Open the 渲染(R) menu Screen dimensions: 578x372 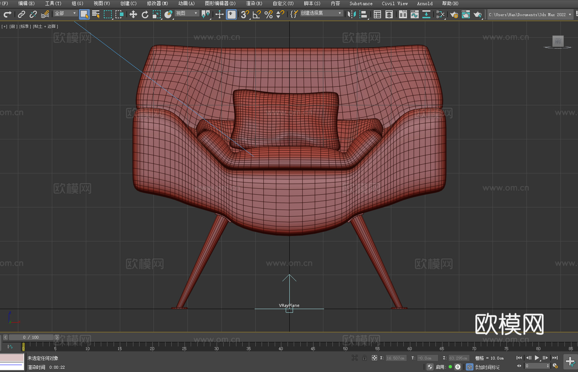point(254,3)
